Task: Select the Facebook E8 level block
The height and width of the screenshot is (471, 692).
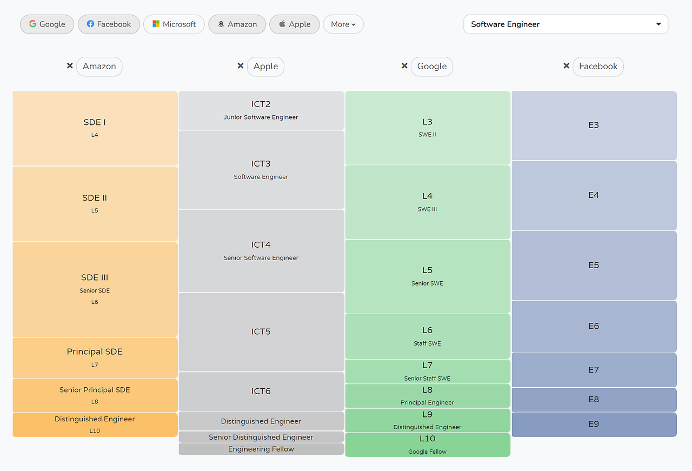Action: [594, 400]
